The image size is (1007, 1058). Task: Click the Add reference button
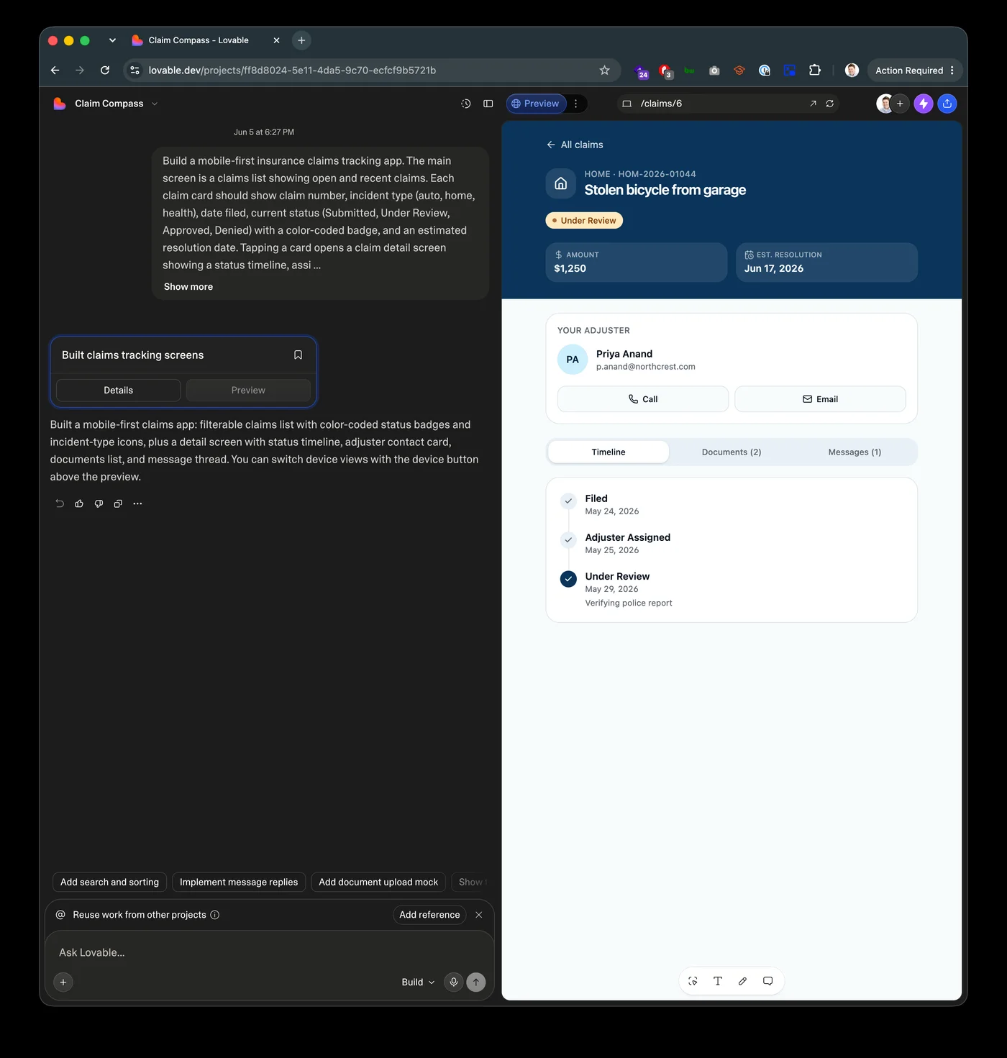429,915
